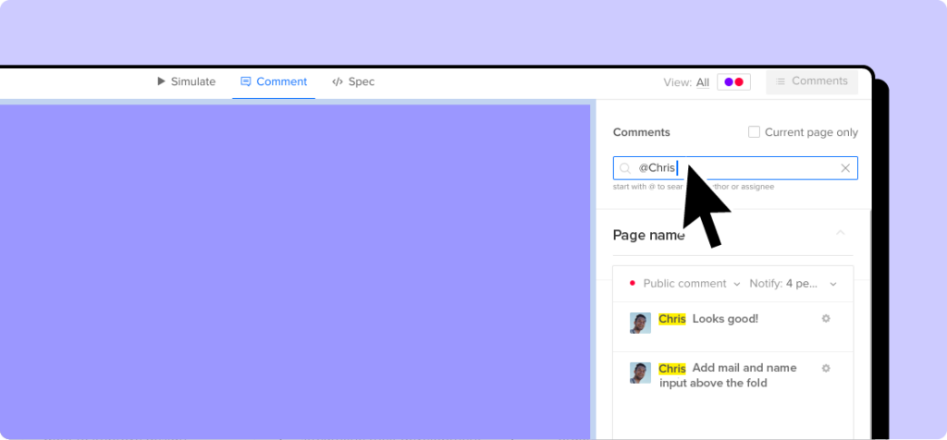
Task: Click the Page name section heading
Action: 648,235
